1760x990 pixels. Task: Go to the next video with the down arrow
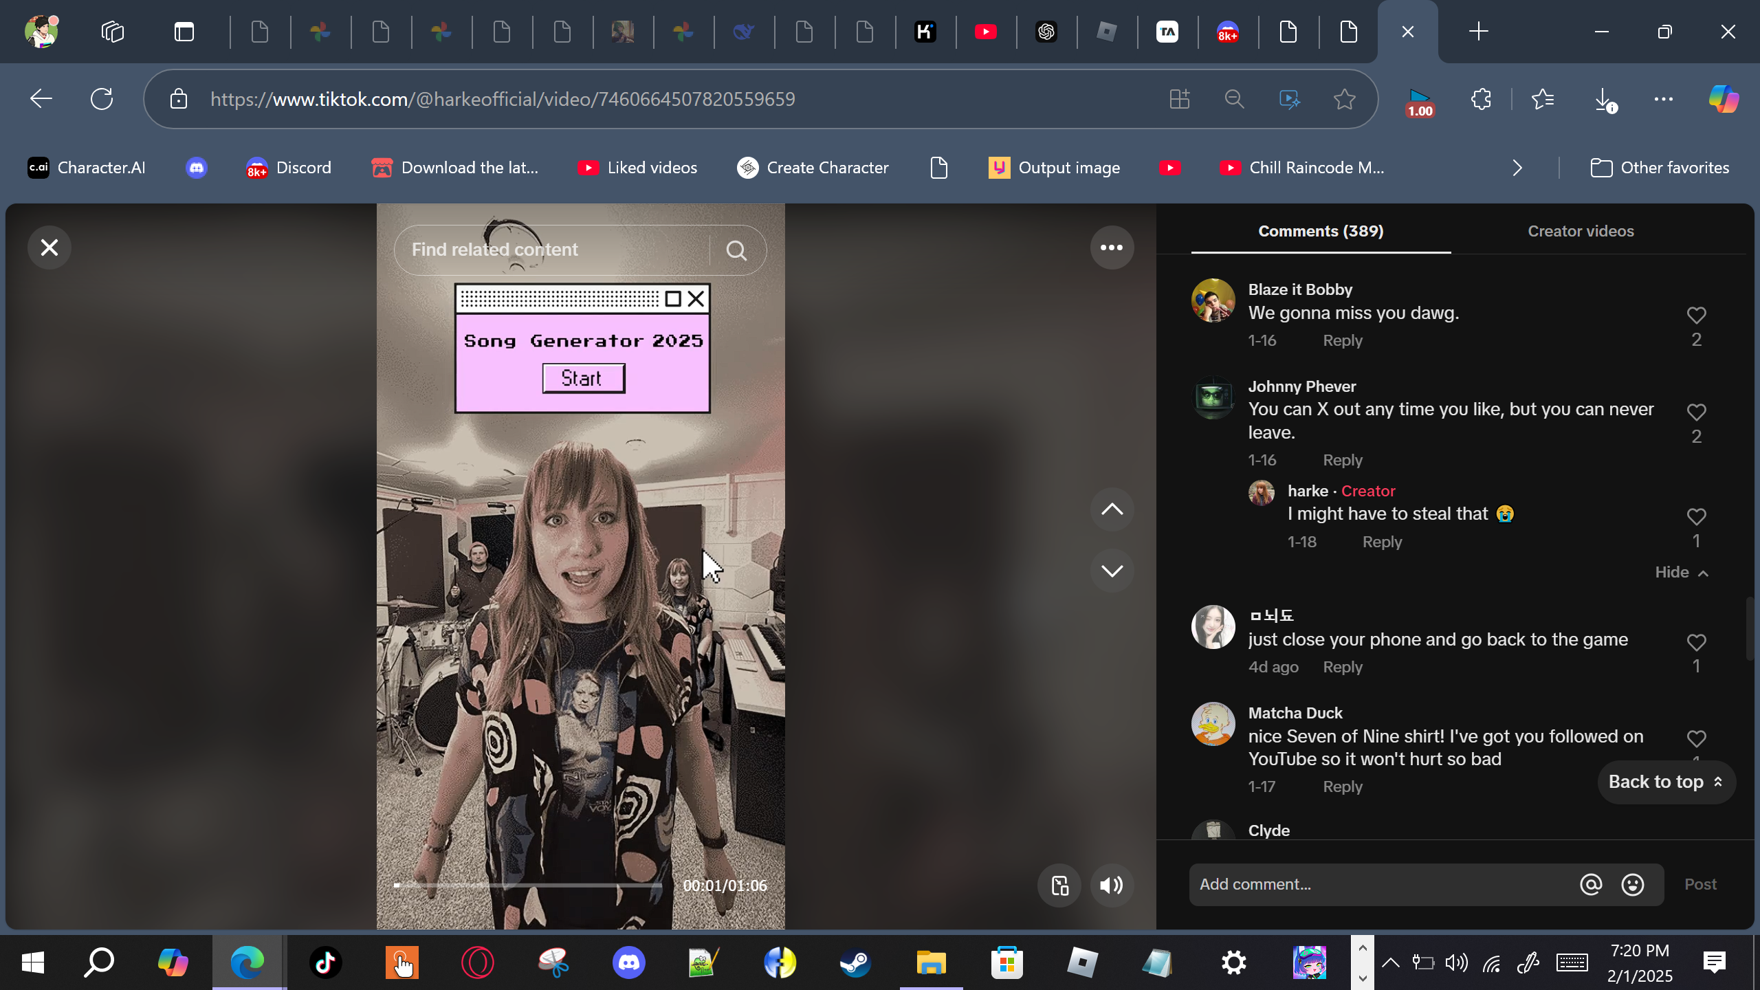pyautogui.click(x=1111, y=571)
